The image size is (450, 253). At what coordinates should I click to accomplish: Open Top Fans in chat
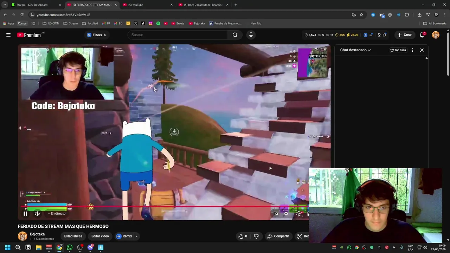(x=398, y=50)
